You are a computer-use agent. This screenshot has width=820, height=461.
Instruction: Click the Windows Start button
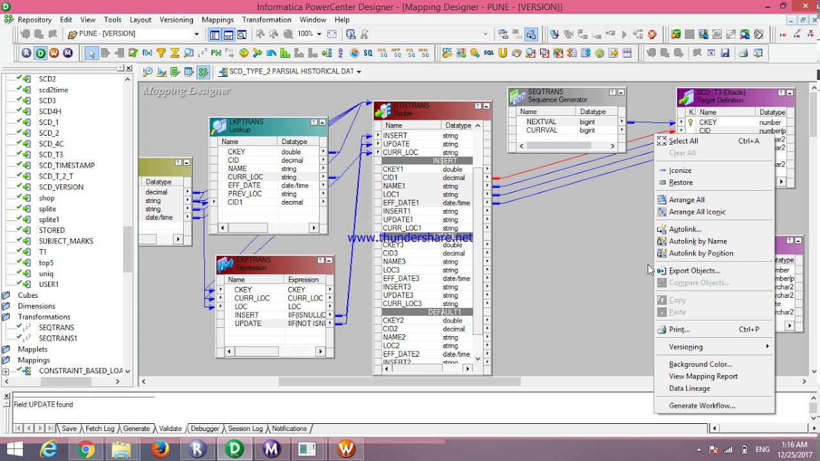pyautogui.click(x=14, y=449)
